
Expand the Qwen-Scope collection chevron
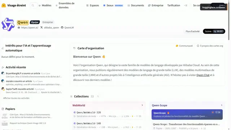pyautogui.click(x=222, y=105)
